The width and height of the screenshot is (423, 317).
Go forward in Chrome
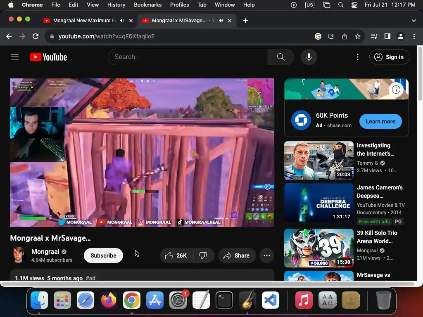(x=22, y=36)
